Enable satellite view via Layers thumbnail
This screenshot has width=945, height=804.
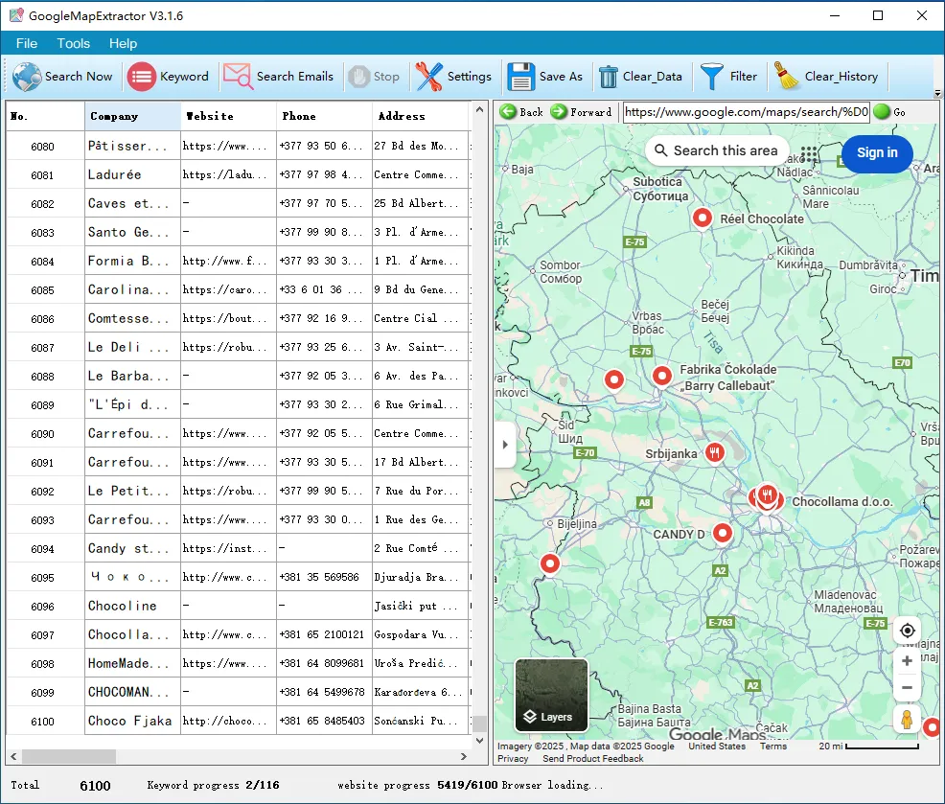(x=550, y=696)
